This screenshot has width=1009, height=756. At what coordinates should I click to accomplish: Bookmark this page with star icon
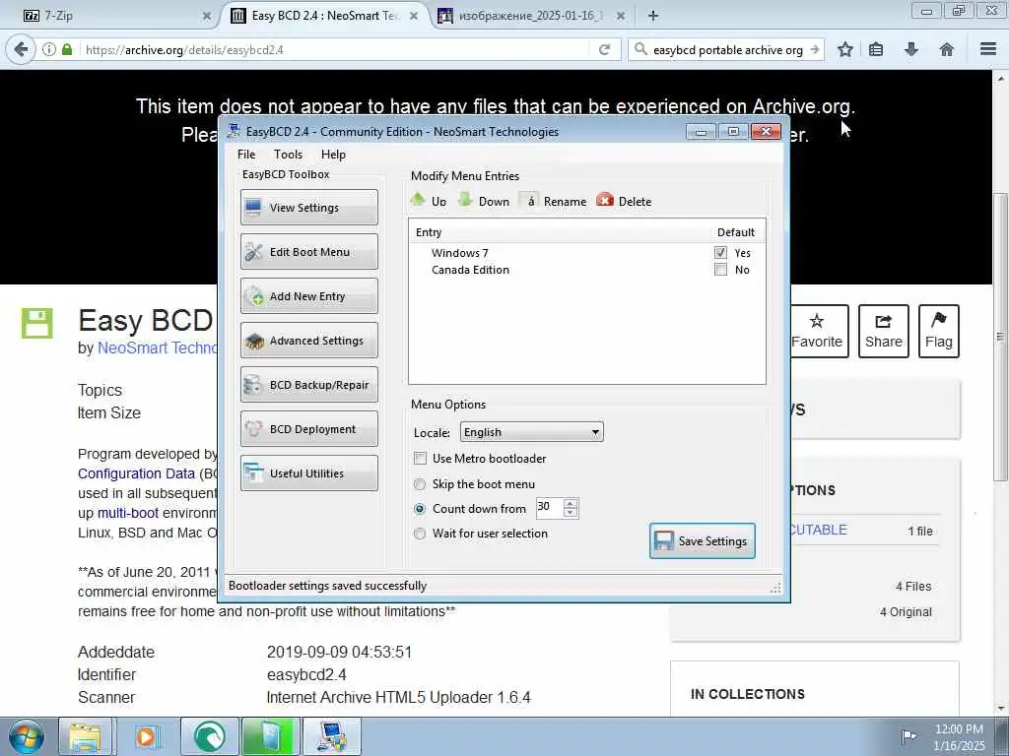(x=845, y=49)
